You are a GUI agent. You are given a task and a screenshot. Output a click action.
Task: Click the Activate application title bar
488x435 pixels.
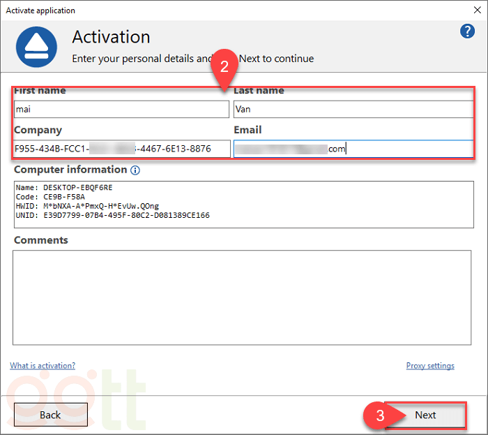click(x=209, y=10)
